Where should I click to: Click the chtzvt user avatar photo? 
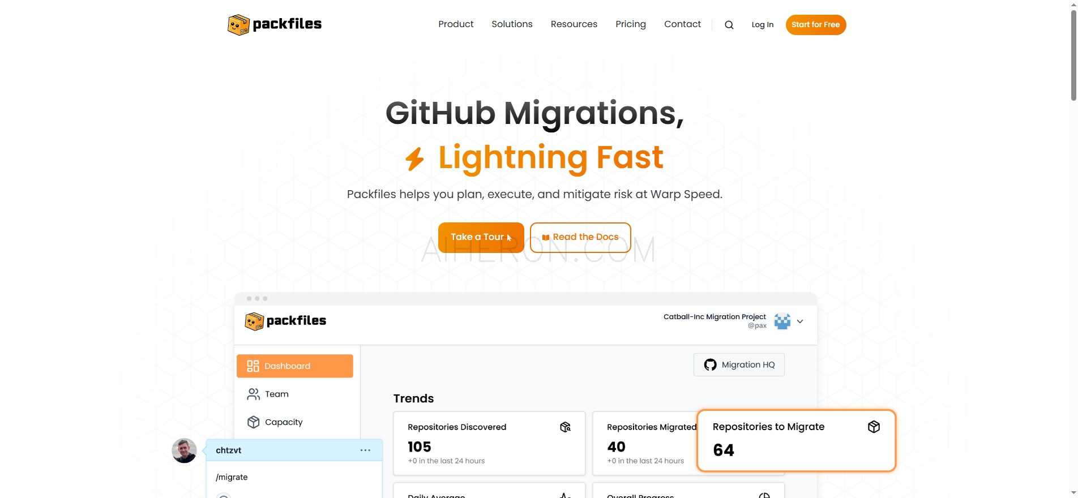click(184, 450)
